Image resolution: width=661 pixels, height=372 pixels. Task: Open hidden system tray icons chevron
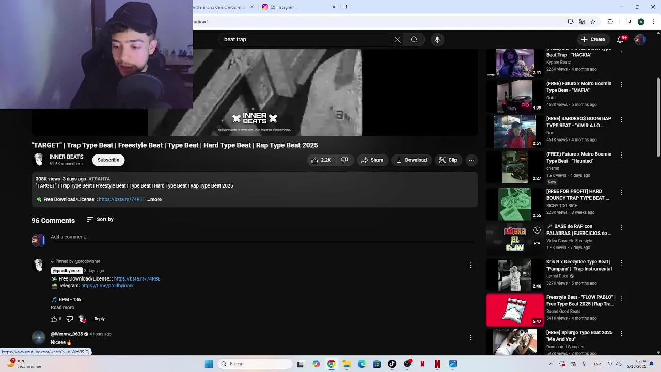[551, 364]
